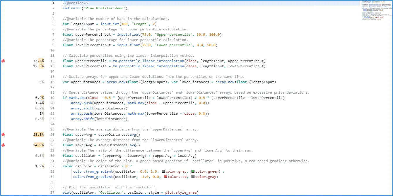The image size is (393, 196).
Task: Click the 12.3% profiler percentage
Action: (39, 66)
